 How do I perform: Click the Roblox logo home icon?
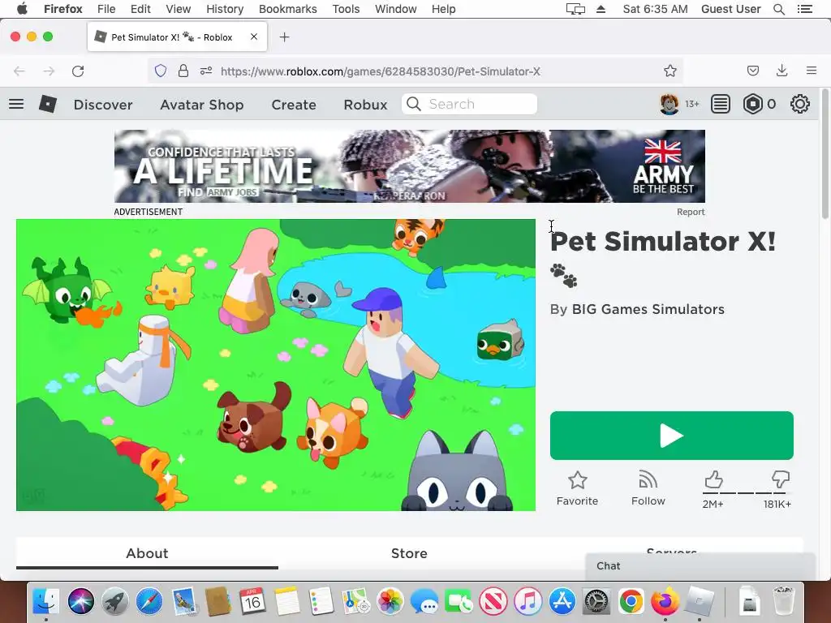pyautogui.click(x=48, y=104)
